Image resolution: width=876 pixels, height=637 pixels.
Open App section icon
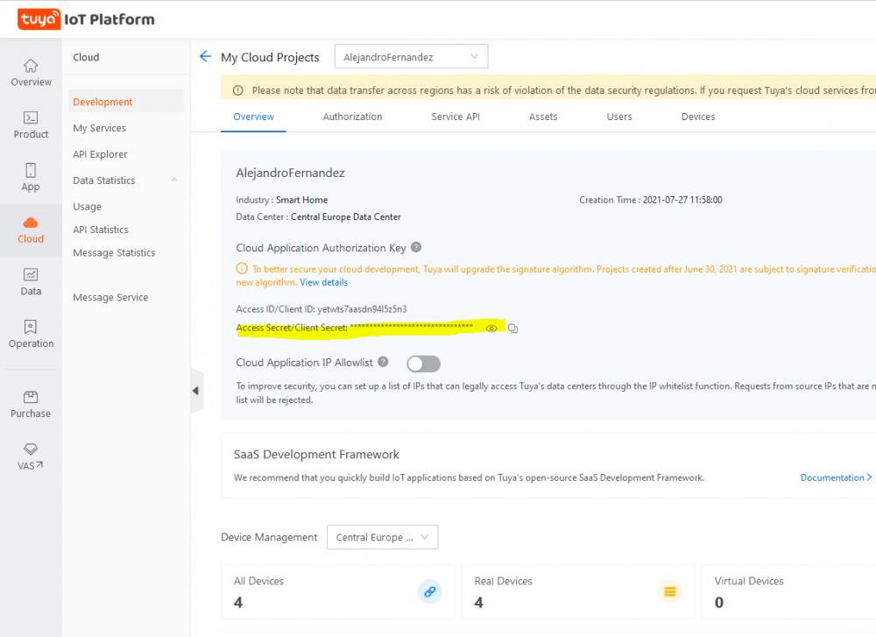click(x=31, y=170)
